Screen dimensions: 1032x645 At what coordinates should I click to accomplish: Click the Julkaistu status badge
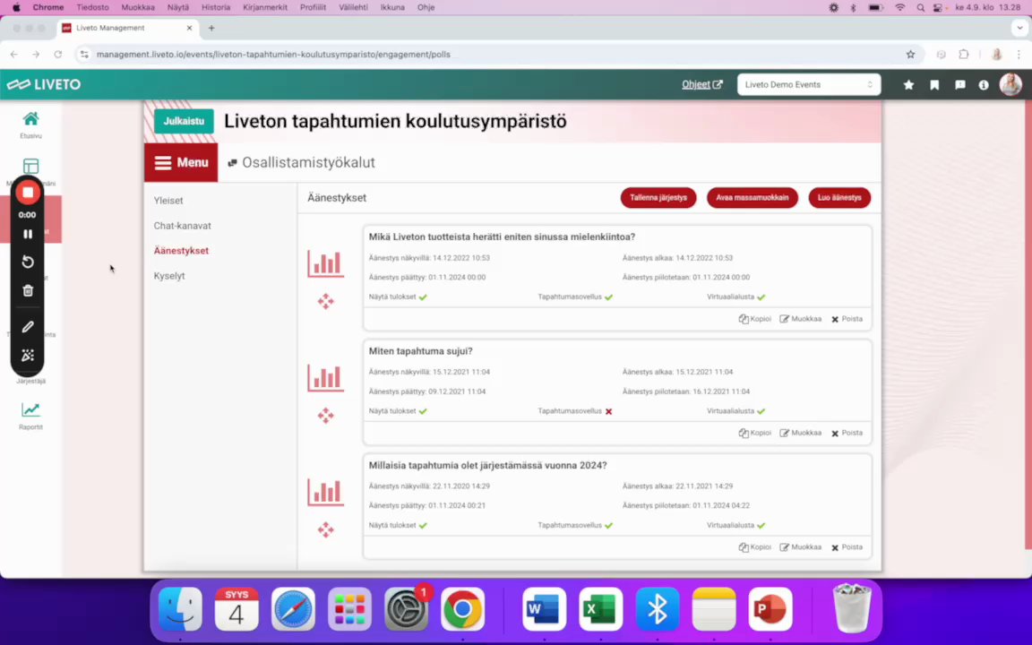coord(184,121)
